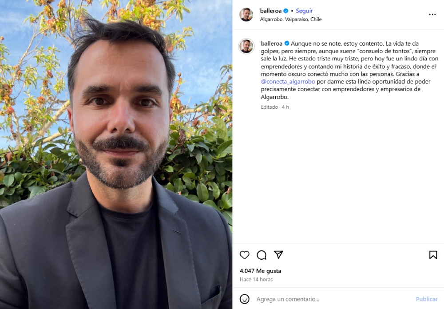
Task: Click the selfie photo of the post
Action: 116,154
